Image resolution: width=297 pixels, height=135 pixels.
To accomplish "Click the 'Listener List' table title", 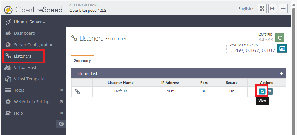I will tap(86, 73).
